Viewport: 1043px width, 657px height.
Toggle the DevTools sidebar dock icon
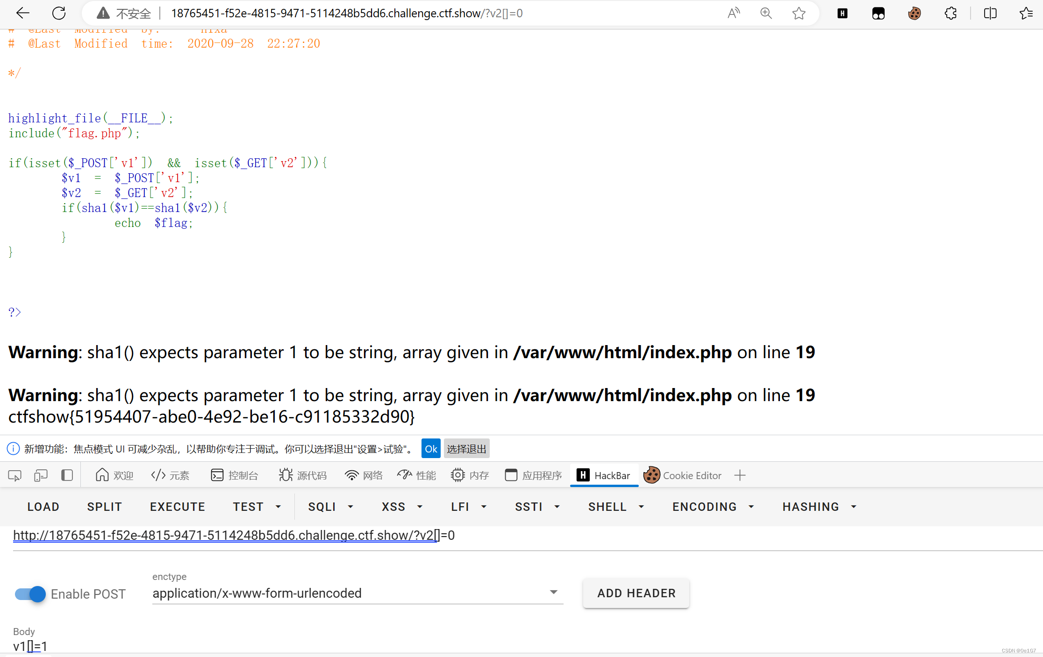[x=67, y=475]
